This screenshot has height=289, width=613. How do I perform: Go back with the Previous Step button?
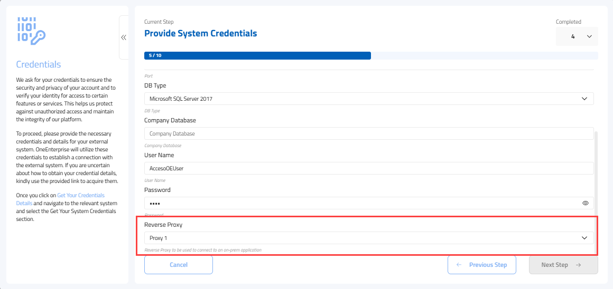481,265
